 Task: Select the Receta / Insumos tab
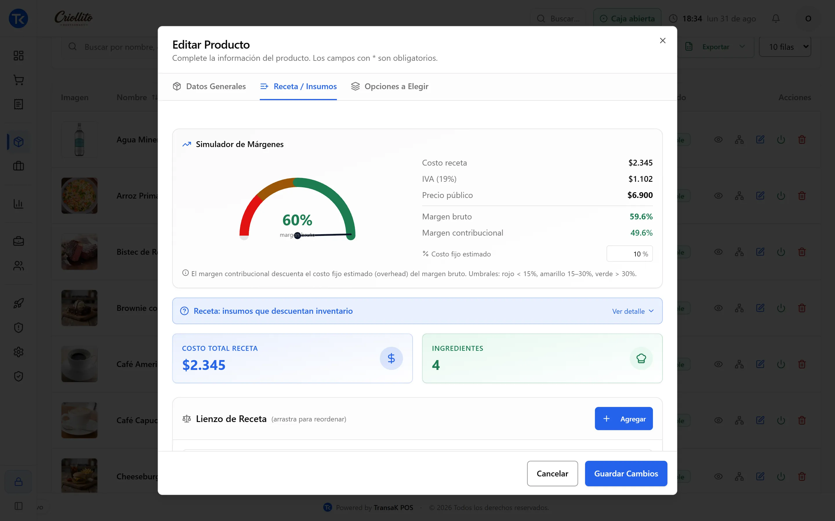coord(298,87)
